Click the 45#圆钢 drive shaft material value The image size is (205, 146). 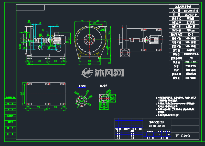(x=190, y=50)
